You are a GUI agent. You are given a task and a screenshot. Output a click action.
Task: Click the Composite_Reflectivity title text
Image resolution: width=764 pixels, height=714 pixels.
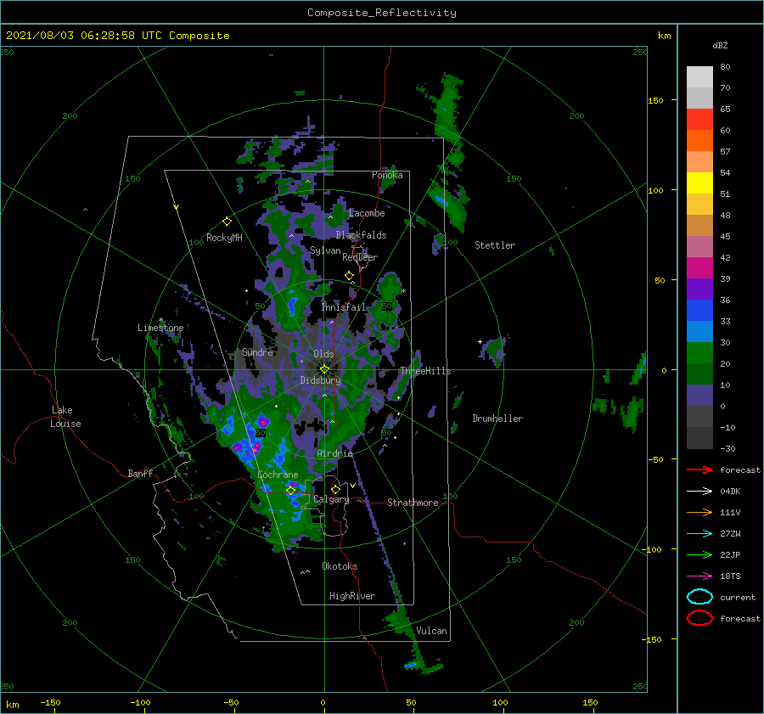[381, 13]
